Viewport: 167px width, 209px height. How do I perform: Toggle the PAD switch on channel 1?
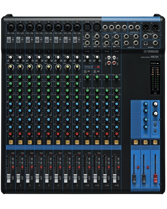pos(9,40)
